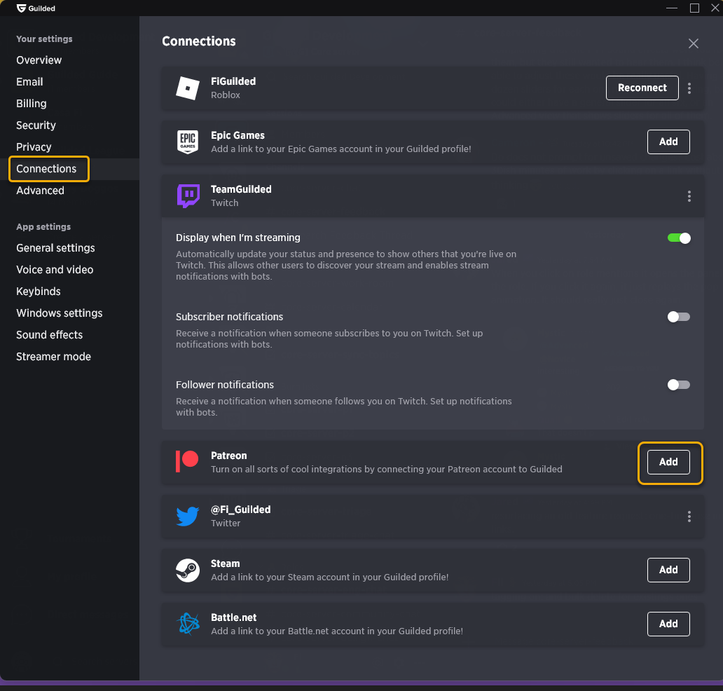723x691 pixels.
Task: Open the Email settings page
Action: tap(29, 82)
